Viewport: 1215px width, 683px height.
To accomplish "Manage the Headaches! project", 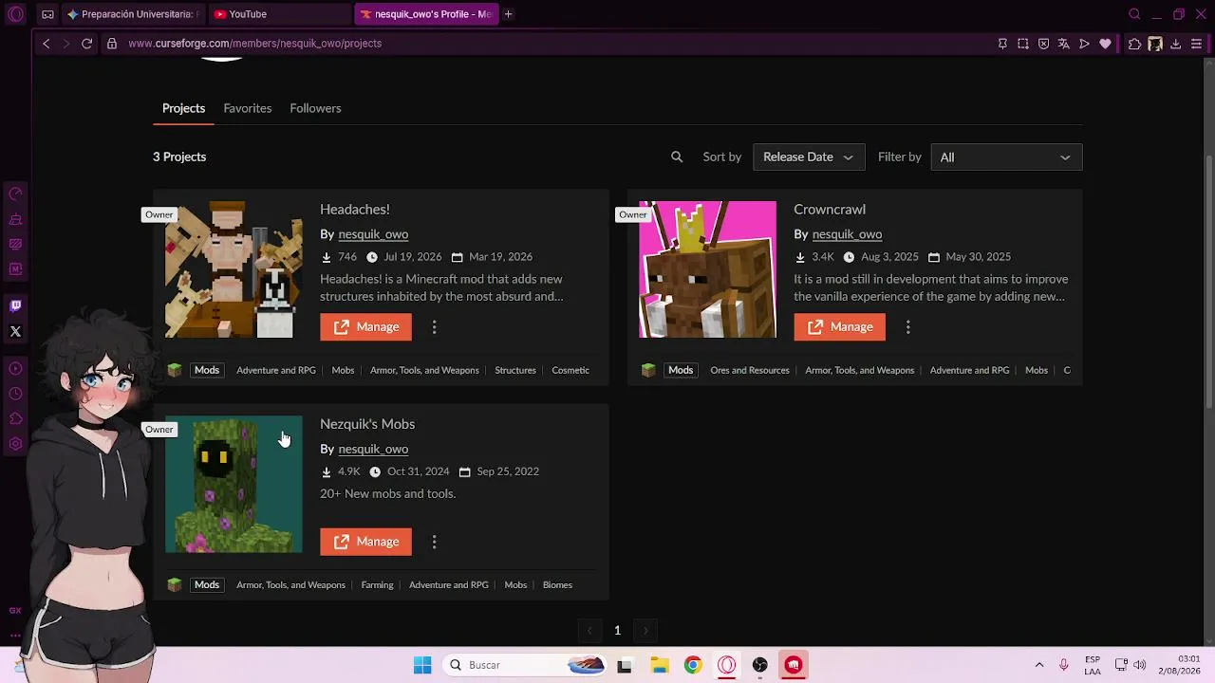I will [365, 327].
